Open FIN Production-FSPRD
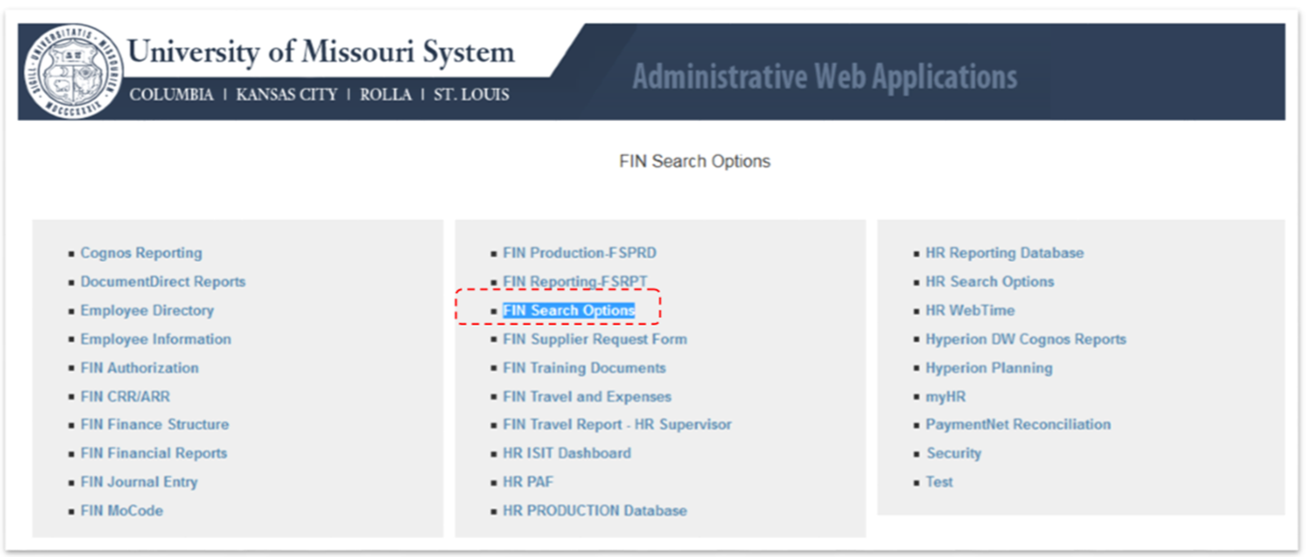 click(x=580, y=252)
